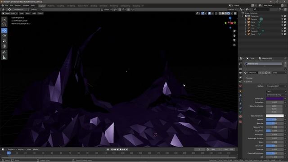Hide the Light object with its eye

coord(282,25)
